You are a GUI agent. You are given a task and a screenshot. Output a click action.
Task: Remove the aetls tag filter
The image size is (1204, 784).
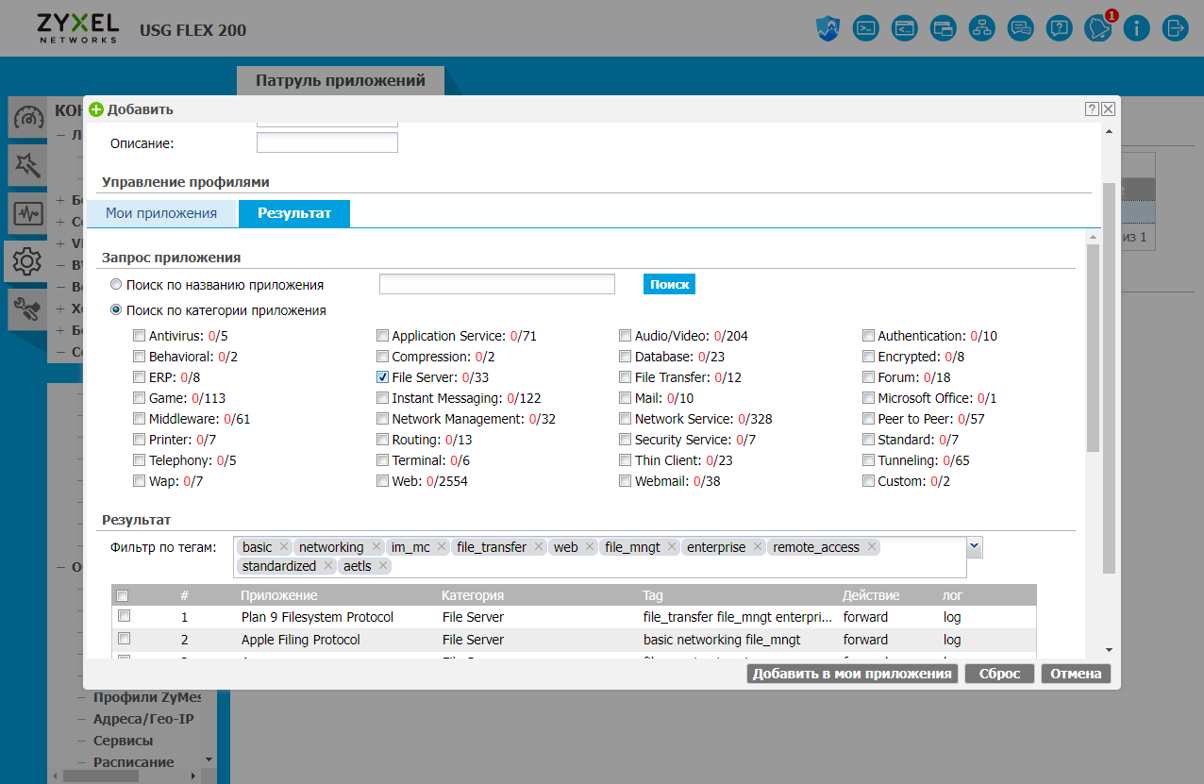click(x=383, y=566)
